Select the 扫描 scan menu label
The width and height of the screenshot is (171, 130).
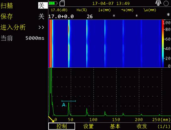coord(7,6)
